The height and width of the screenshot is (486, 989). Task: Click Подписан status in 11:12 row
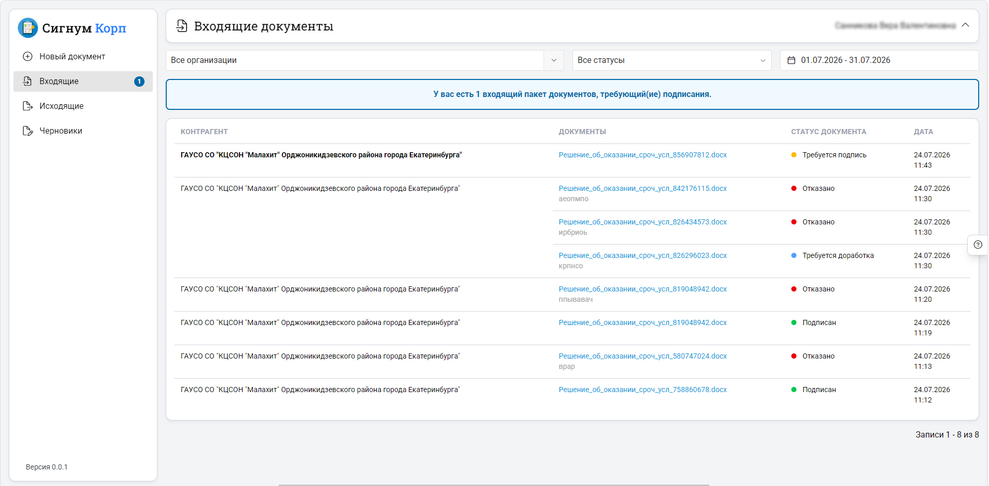819,390
